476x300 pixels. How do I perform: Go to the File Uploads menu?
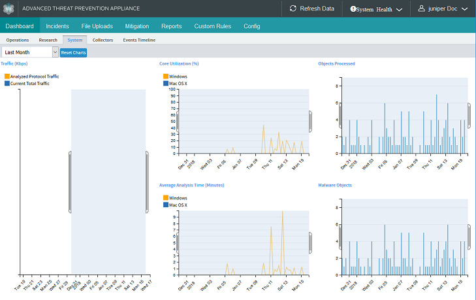point(97,26)
